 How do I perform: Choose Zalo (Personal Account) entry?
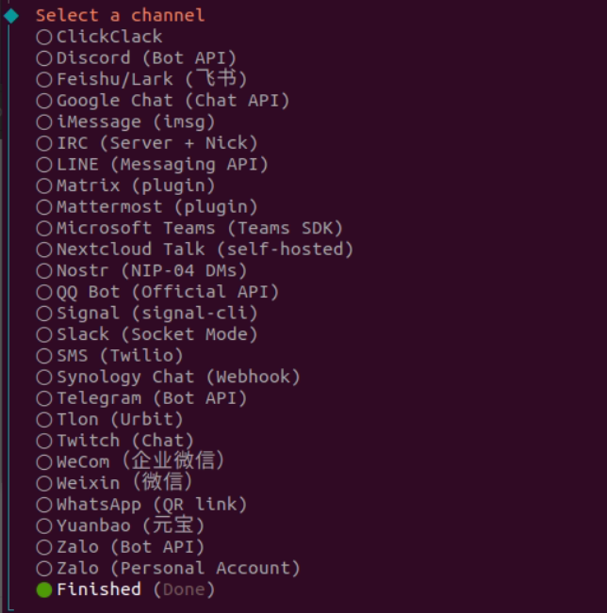(168, 569)
